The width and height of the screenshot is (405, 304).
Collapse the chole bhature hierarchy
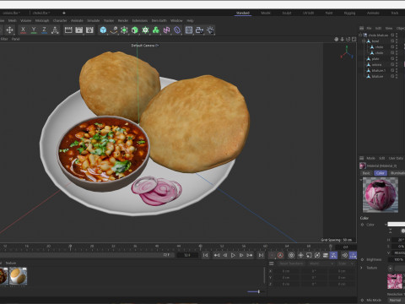360,35
